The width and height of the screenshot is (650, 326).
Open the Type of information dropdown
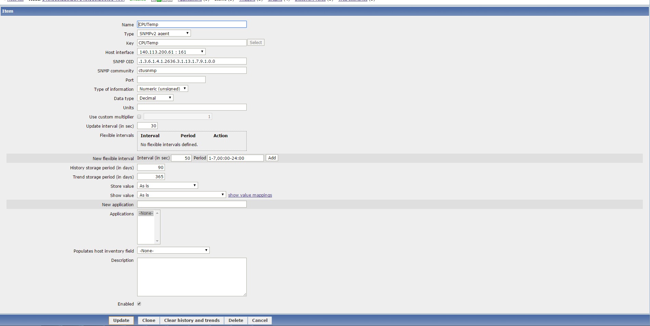click(x=162, y=89)
